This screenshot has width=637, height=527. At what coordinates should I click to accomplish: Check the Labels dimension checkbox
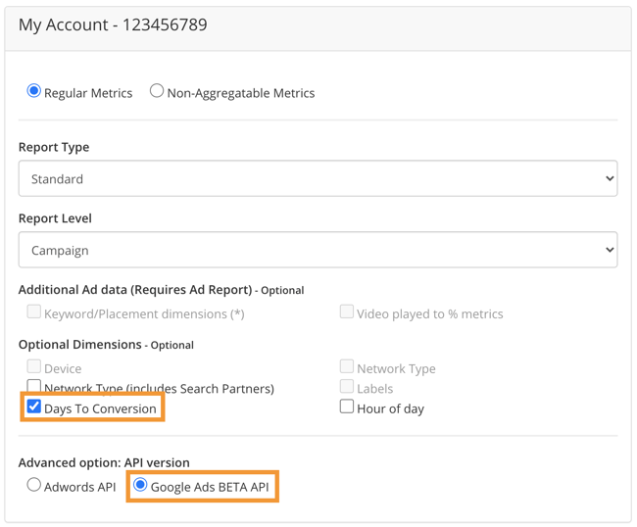[x=347, y=386]
